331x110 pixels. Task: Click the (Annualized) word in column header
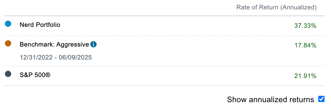click(299, 8)
